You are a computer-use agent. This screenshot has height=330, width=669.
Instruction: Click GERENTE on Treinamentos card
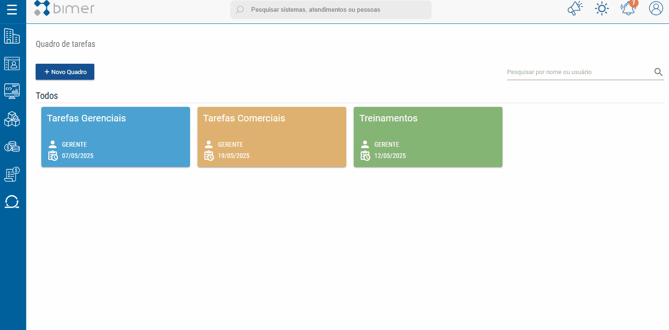[387, 144]
